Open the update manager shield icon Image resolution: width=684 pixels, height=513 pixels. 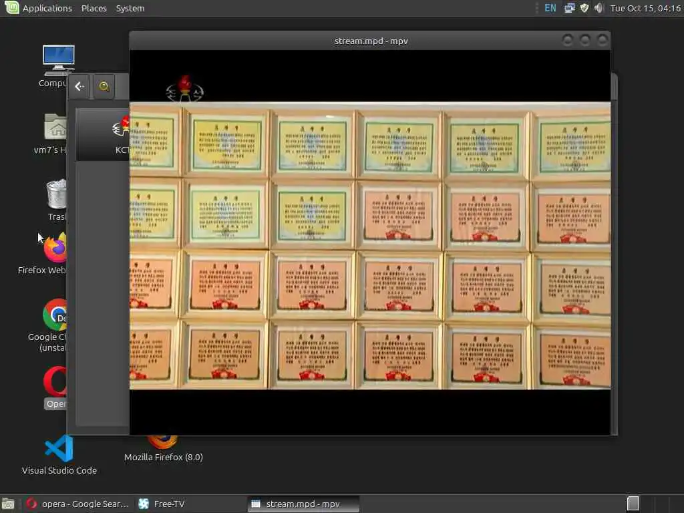click(584, 8)
